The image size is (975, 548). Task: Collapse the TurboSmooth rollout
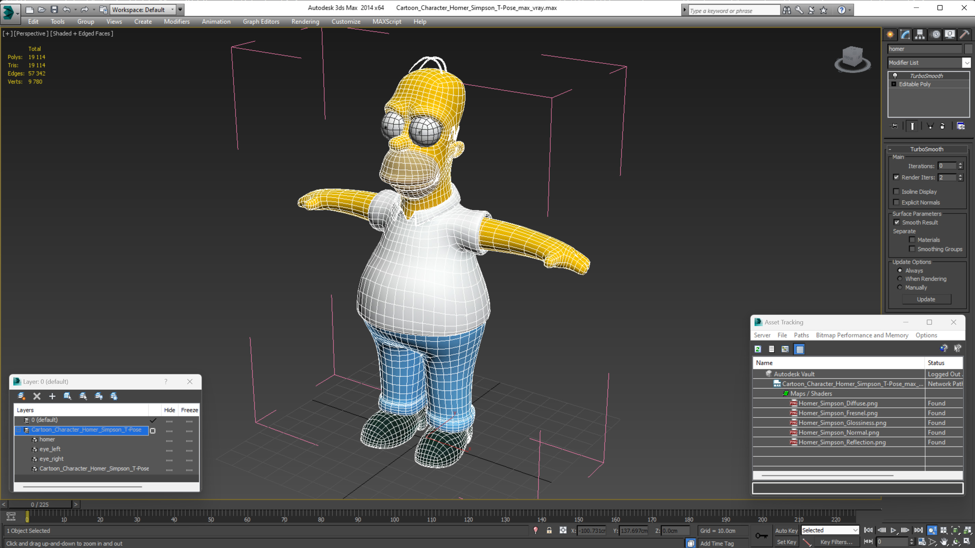click(x=890, y=149)
